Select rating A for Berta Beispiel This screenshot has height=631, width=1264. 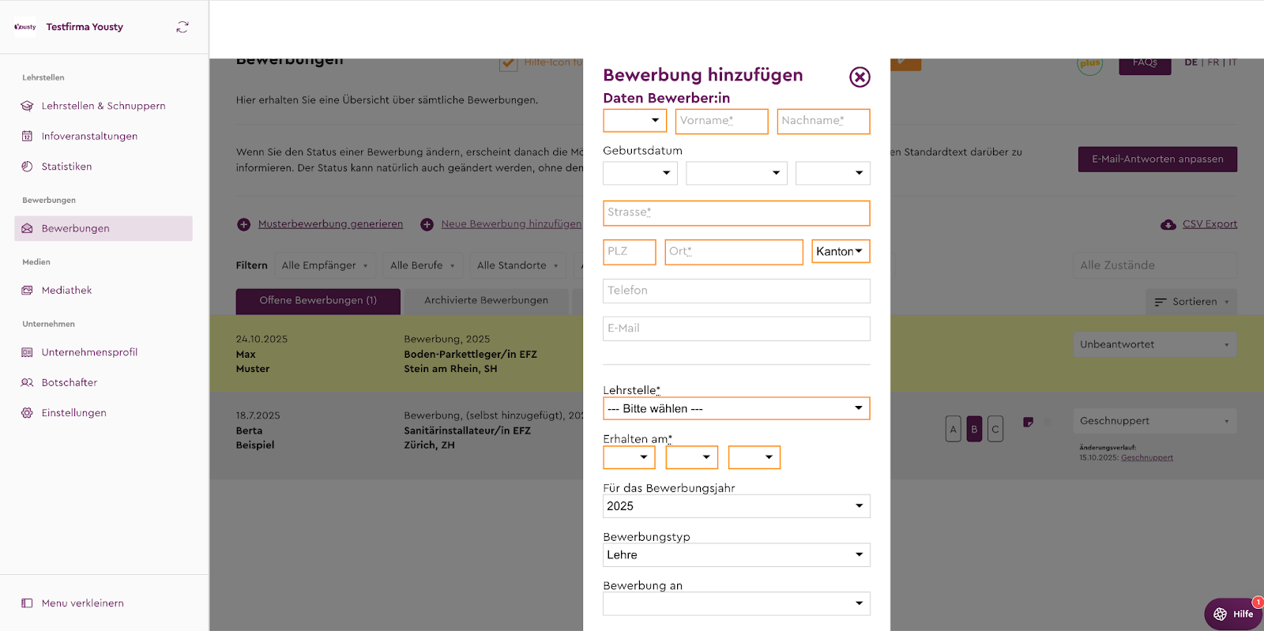[x=954, y=429]
